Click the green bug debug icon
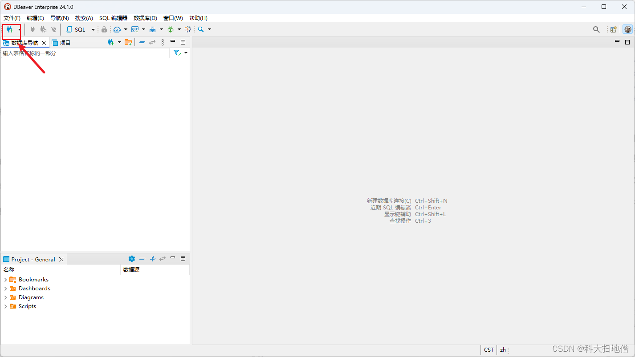 click(x=171, y=29)
